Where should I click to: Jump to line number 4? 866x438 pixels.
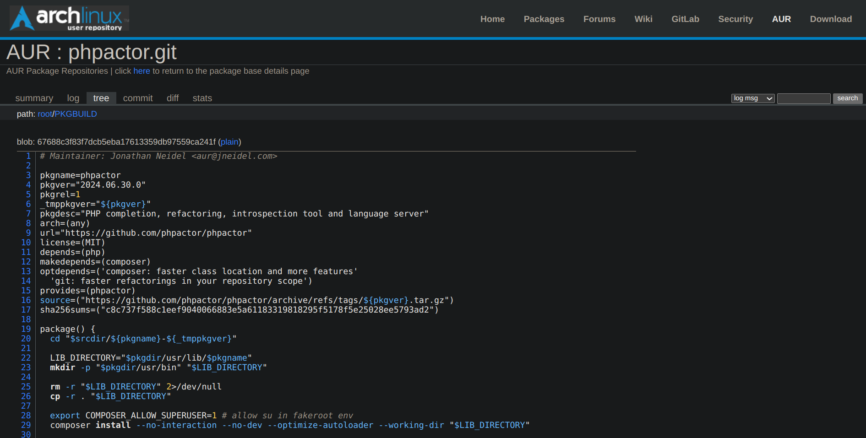[x=28, y=185]
